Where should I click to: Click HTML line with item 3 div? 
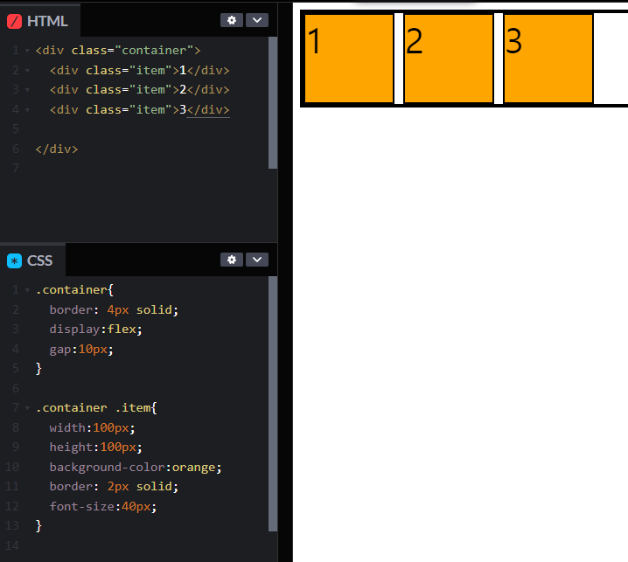point(139,109)
